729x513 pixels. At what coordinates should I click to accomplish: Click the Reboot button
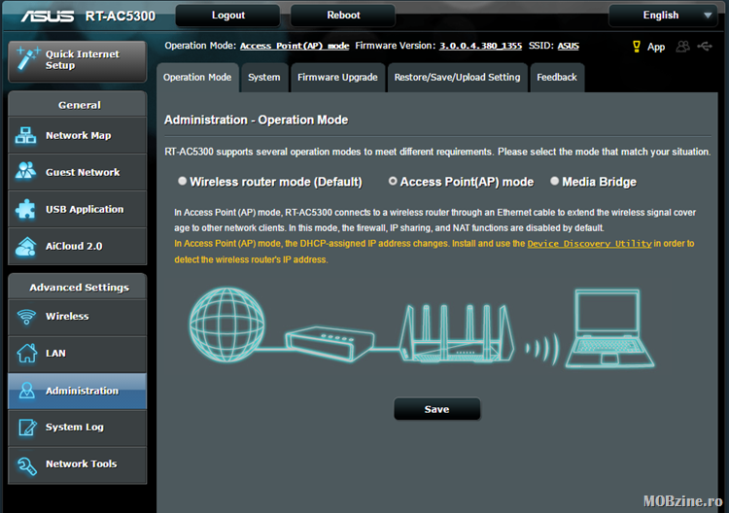(x=343, y=16)
